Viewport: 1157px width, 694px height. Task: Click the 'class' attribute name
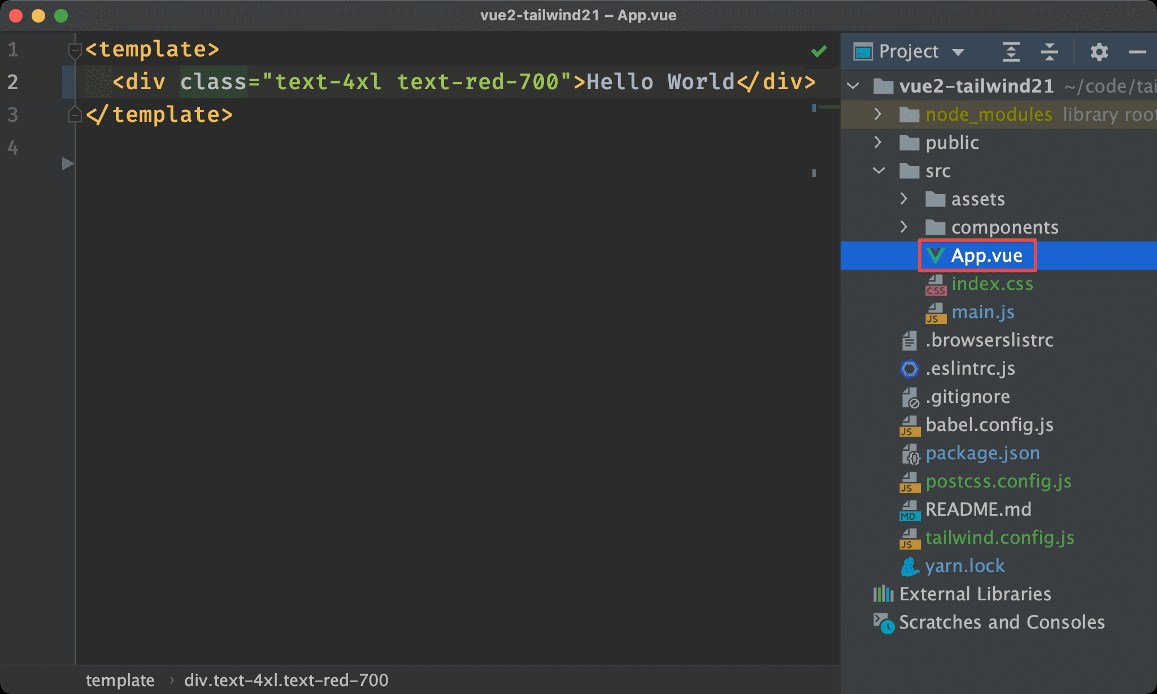point(214,82)
